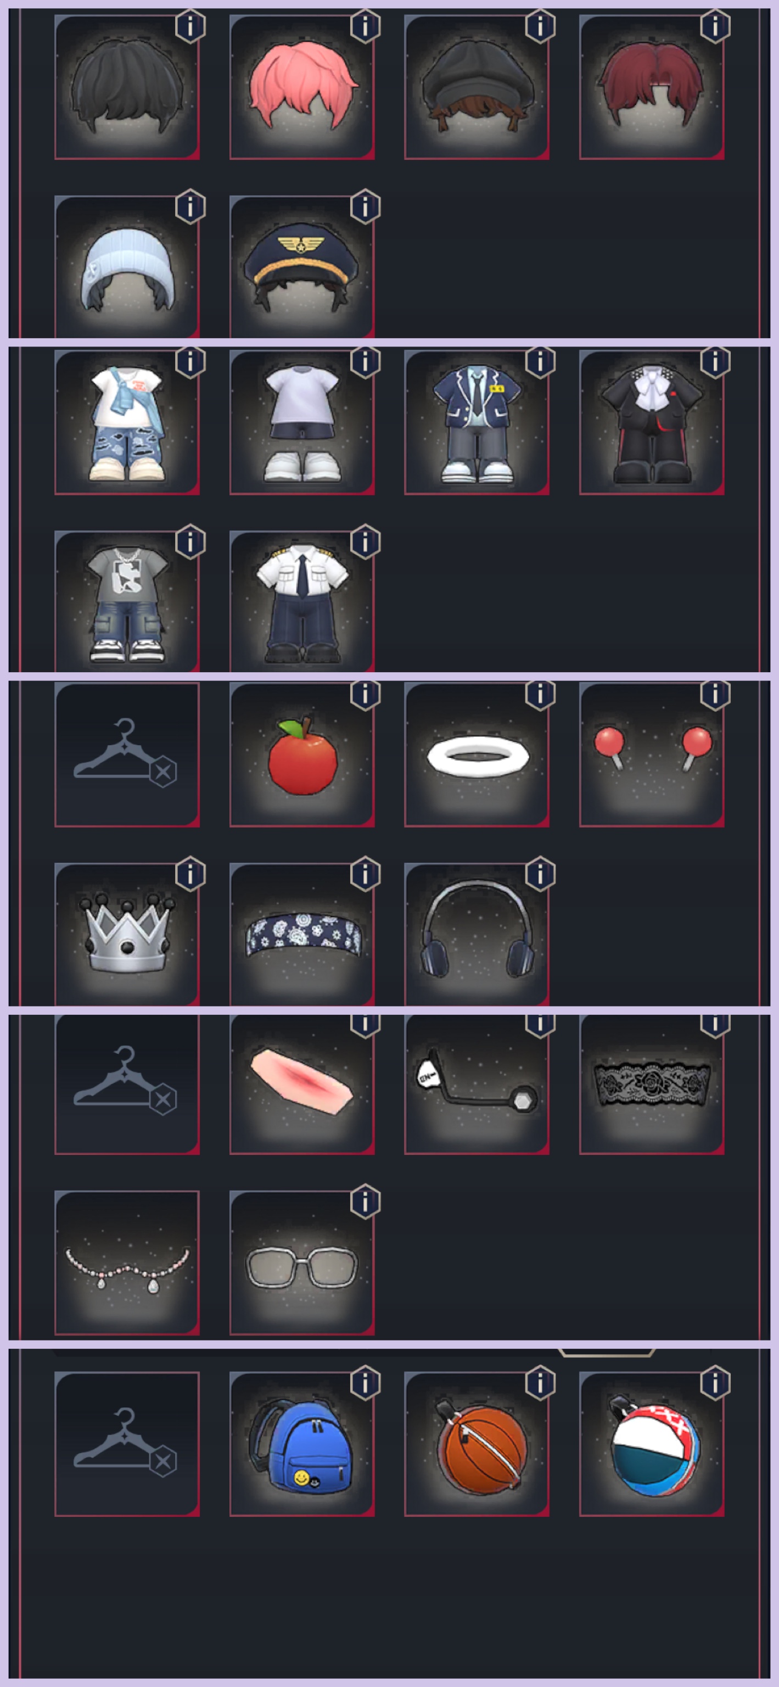Select the orange basketball bag
This screenshot has height=1687, width=779.
click(477, 1444)
